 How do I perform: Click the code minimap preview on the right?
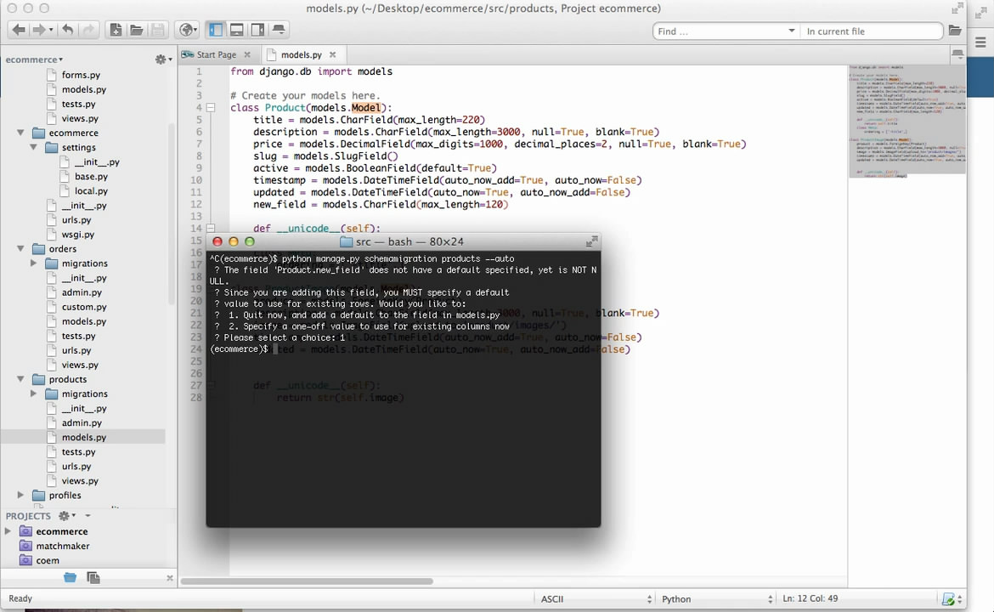tap(907, 121)
